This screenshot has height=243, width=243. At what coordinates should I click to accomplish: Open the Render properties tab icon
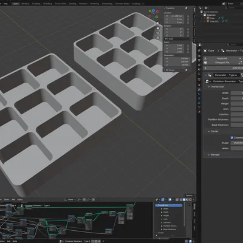(x=199, y=56)
